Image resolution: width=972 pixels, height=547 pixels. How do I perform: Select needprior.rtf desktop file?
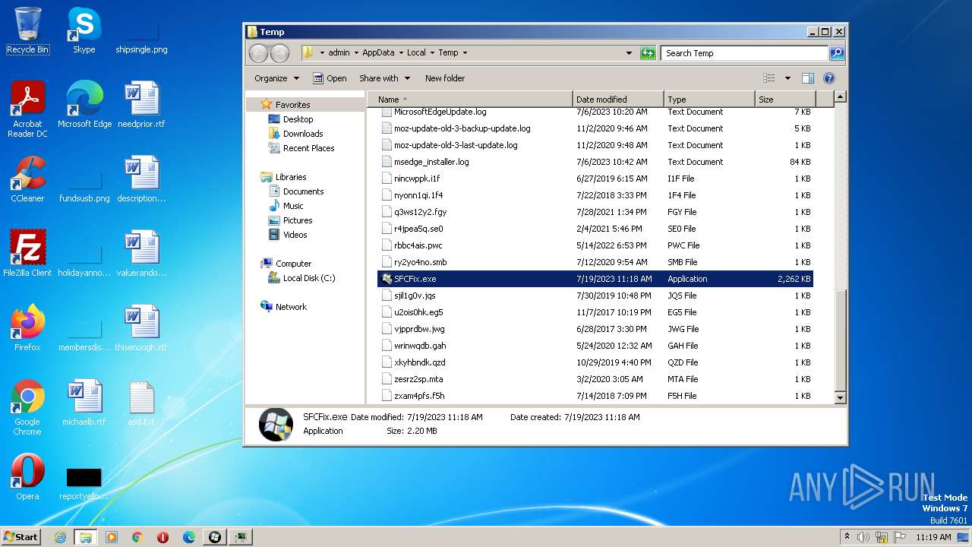(141, 104)
